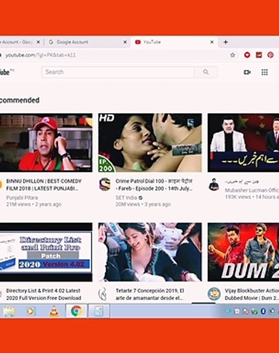Open the title Crime Patrol Dial 100 Fareb
This screenshot has width=279, height=353.
[x=154, y=185]
